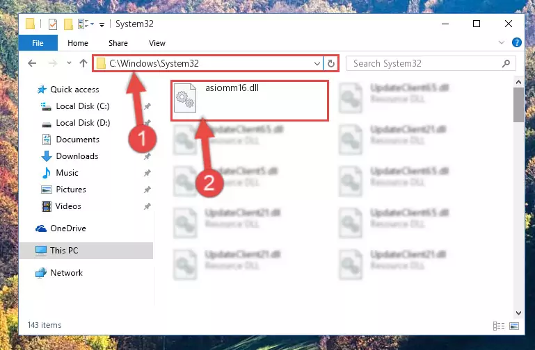Go forward with the Forward arrow
This screenshot has height=350, width=535.
pos(53,63)
